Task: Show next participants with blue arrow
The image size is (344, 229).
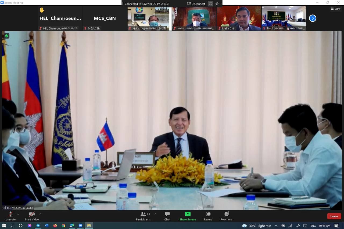Action: 313,18
